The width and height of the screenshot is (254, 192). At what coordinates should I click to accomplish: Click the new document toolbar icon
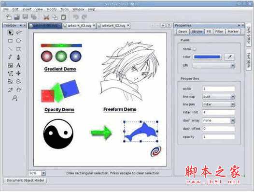point(9,17)
